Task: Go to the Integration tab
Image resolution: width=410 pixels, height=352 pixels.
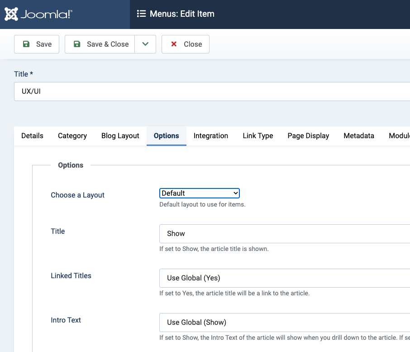Action: 211,136
